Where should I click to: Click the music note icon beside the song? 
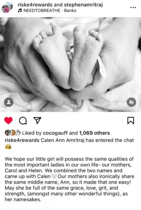click(x=20, y=10)
